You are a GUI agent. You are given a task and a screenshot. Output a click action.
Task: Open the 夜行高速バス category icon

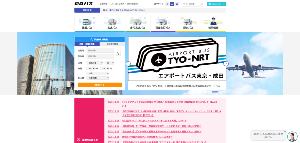coord(138,23)
